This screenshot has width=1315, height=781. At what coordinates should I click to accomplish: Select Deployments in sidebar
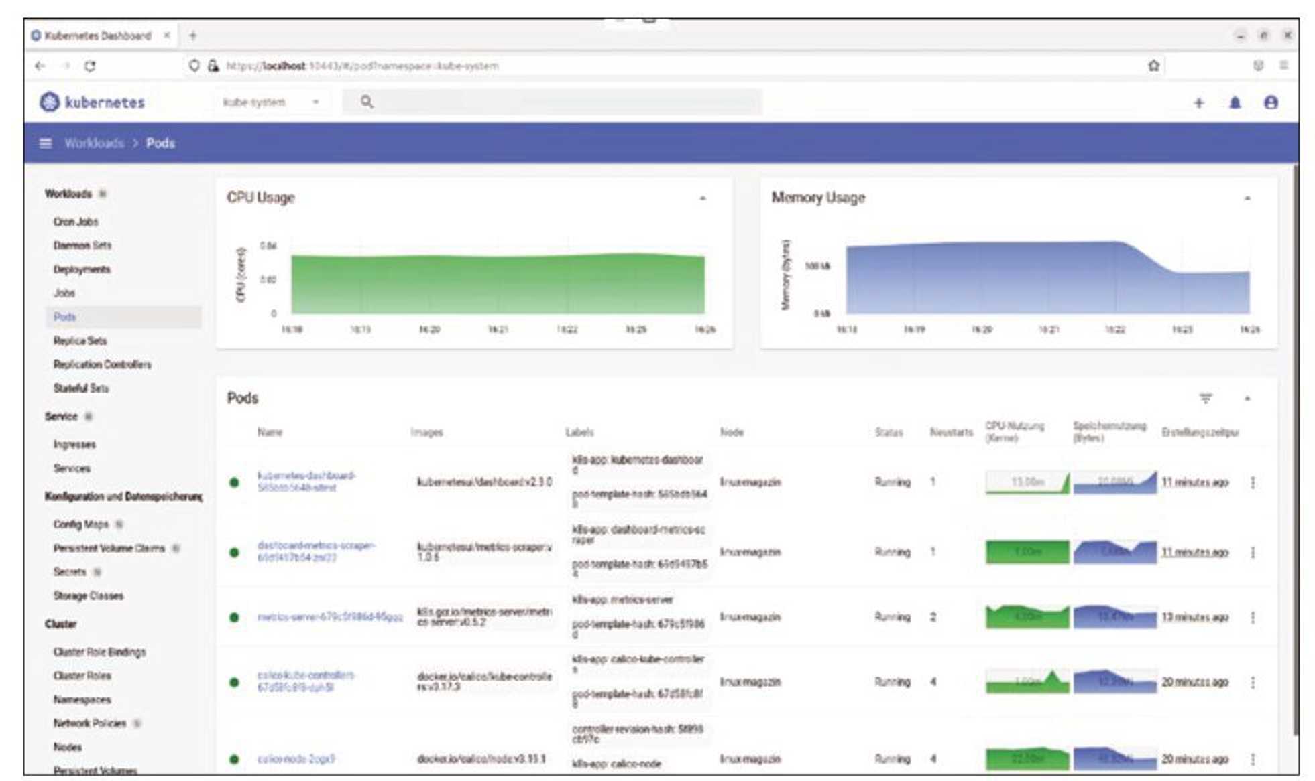[x=82, y=269]
